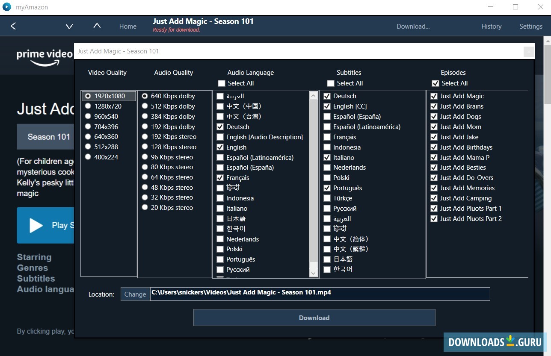Image resolution: width=551 pixels, height=356 pixels.
Task: Click the download location path field
Action: pyautogui.click(x=320, y=294)
